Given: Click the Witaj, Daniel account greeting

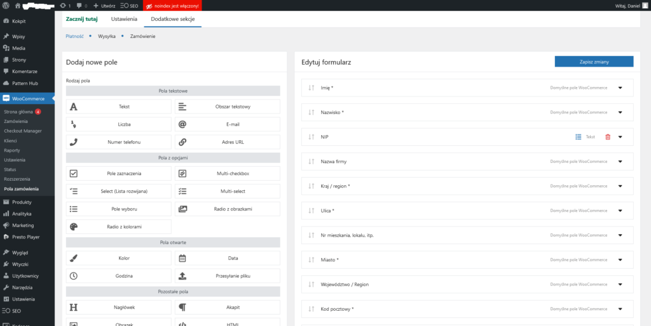Looking at the screenshot, I should (x=626, y=6).
